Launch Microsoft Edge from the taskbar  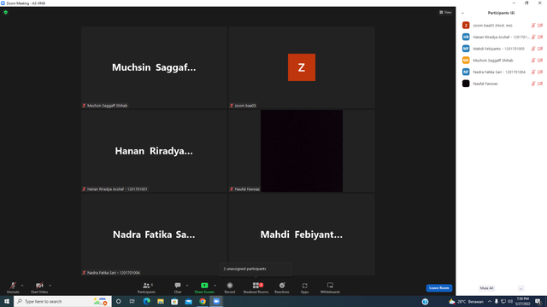click(146, 301)
